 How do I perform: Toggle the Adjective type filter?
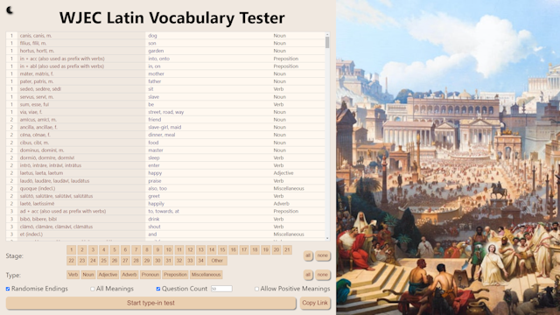108,275
